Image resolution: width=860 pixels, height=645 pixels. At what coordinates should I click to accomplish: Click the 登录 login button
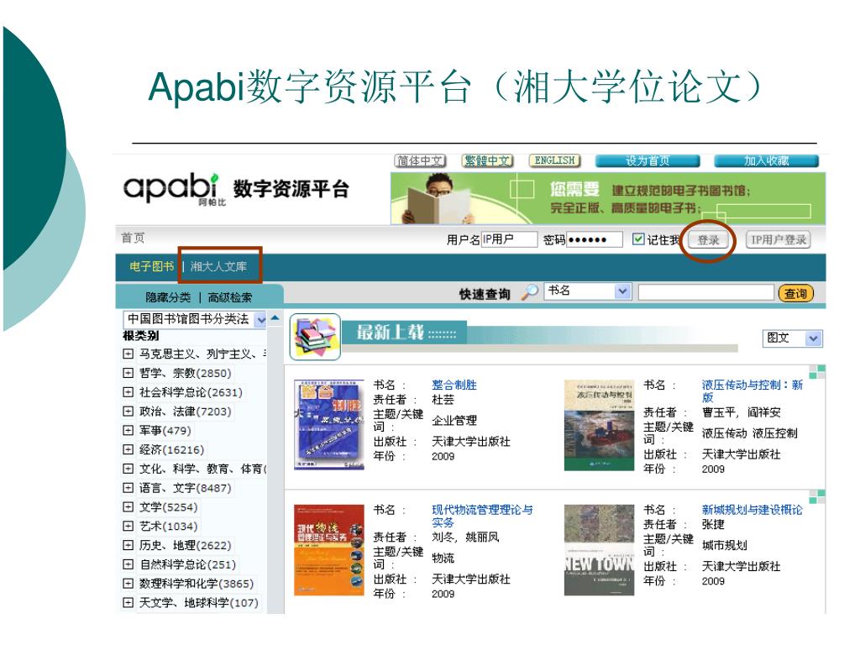(708, 240)
